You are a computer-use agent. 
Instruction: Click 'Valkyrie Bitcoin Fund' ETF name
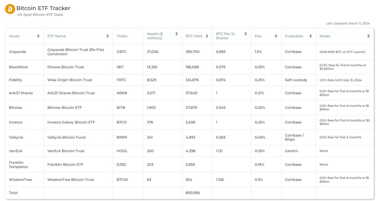click(66, 137)
